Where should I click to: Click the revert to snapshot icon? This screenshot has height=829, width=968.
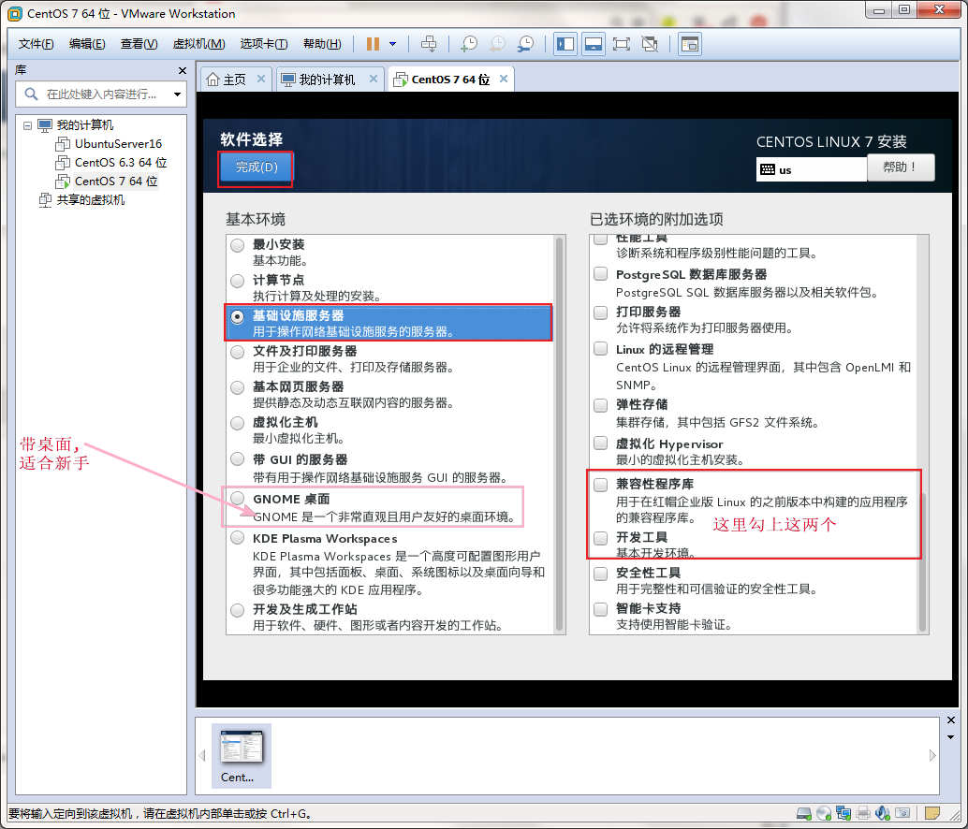click(x=497, y=44)
